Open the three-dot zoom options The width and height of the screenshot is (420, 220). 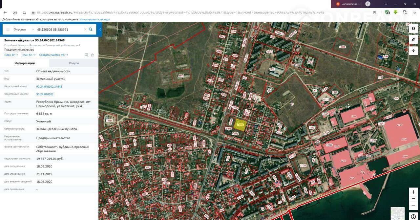pyautogui.click(x=413, y=199)
